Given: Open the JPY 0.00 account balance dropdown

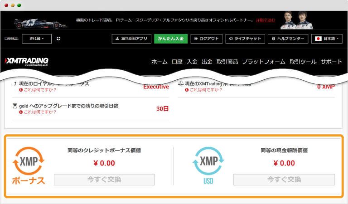Looking at the screenshot, I should click(x=37, y=39).
